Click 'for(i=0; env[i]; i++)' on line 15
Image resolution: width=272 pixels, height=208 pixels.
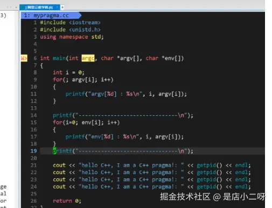point(86,122)
